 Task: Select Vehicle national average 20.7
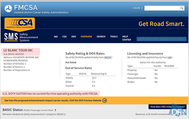(x=94, y=78)
